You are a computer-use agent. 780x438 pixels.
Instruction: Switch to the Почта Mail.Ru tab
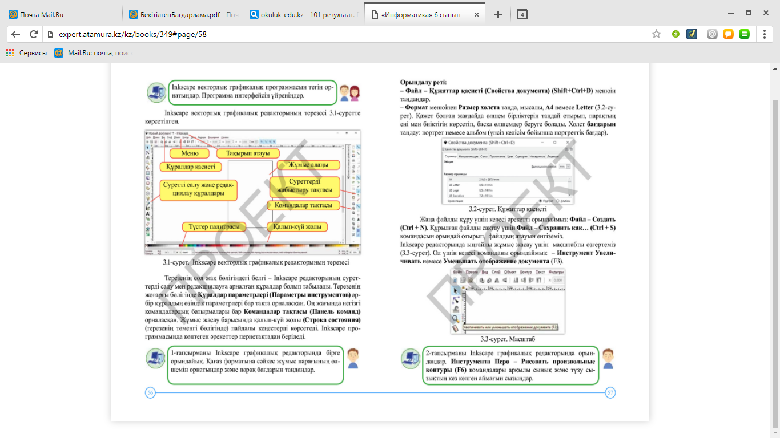click(63, 15)
